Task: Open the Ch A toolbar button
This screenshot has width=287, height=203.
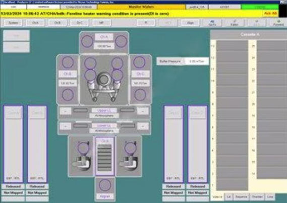Action: (35, 23)
